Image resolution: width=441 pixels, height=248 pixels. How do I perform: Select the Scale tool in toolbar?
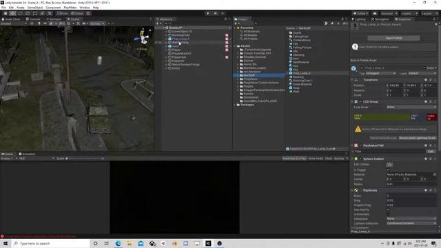[28, 13]
